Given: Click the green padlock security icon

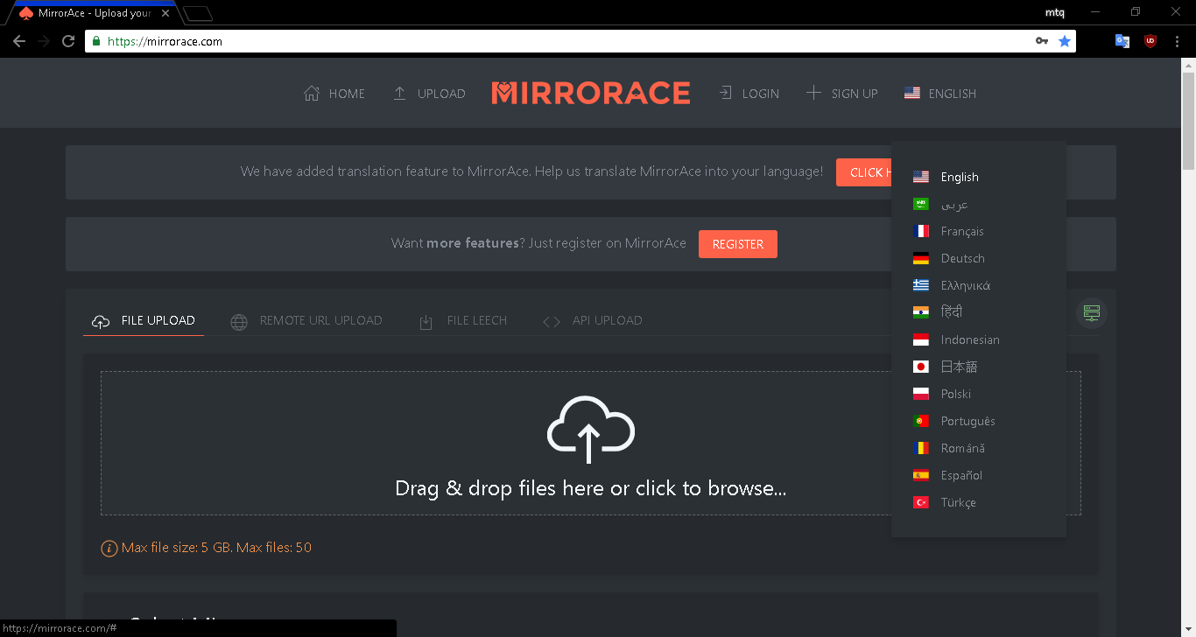Looking at the screenshot, I should (x=96, y=41).
